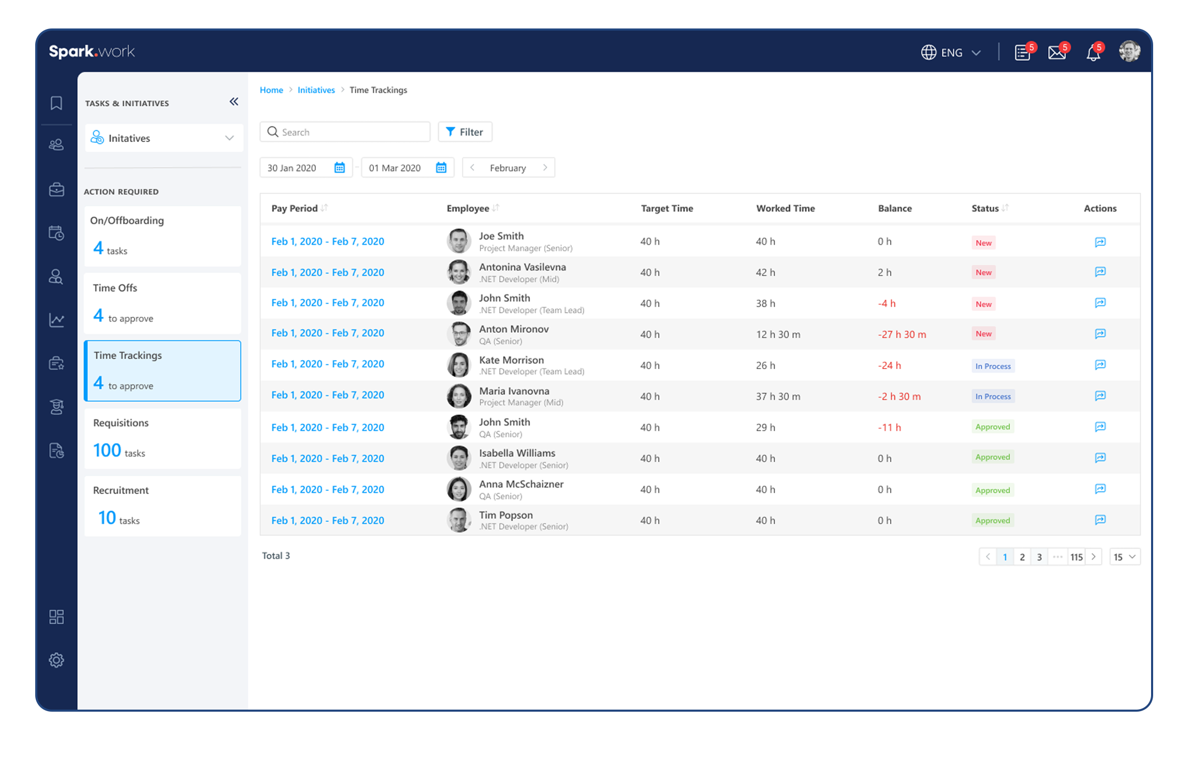Select the briefcase sidebar icon
Screen dimensions: 1193x780
click(x=56, y=189)
